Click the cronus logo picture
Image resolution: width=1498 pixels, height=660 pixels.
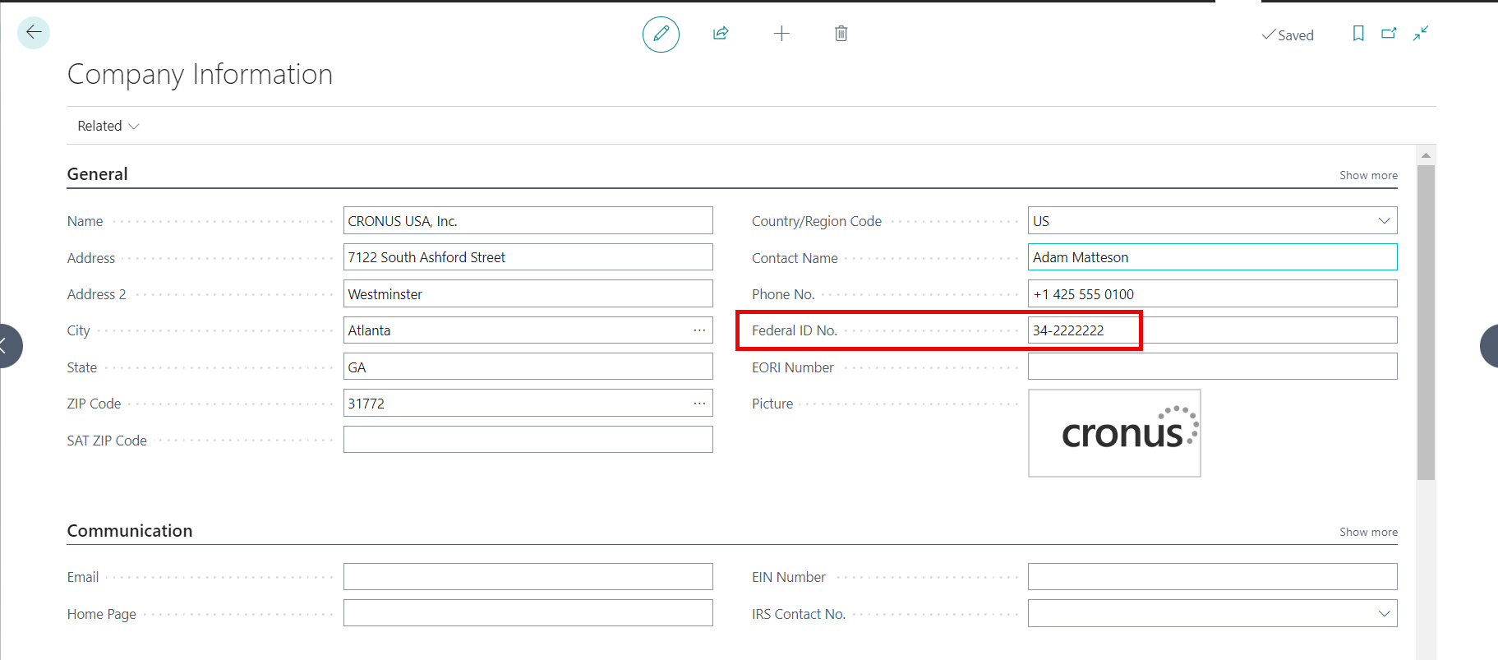pyautogui.click(x=1114, y=433)
